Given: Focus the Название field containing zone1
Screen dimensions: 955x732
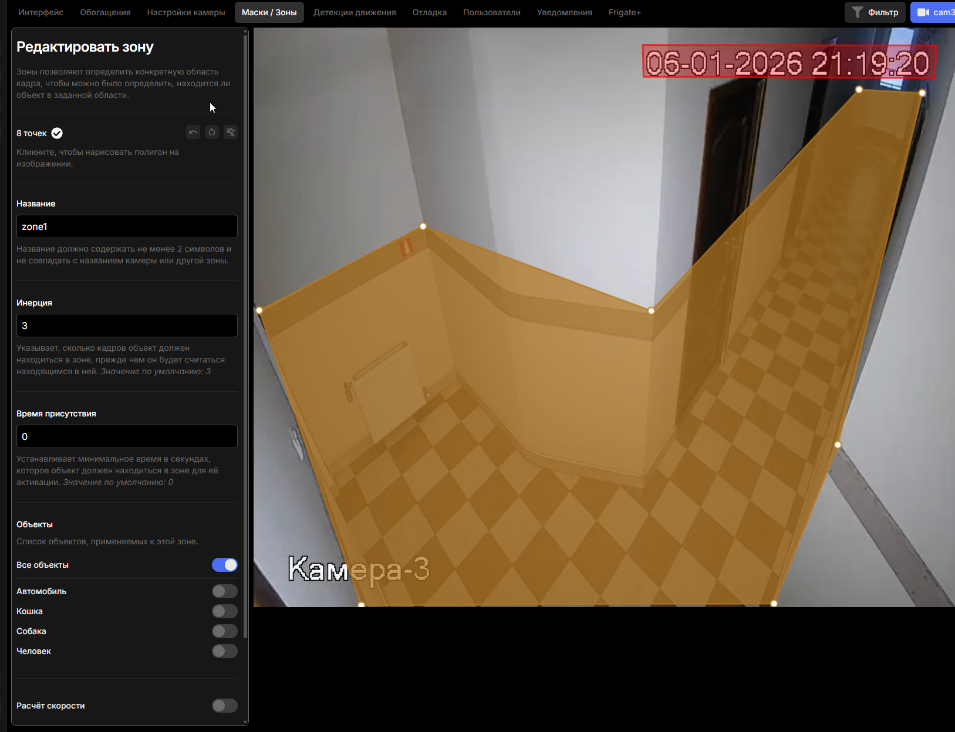Looking at the screenshot, I should 127,226.
